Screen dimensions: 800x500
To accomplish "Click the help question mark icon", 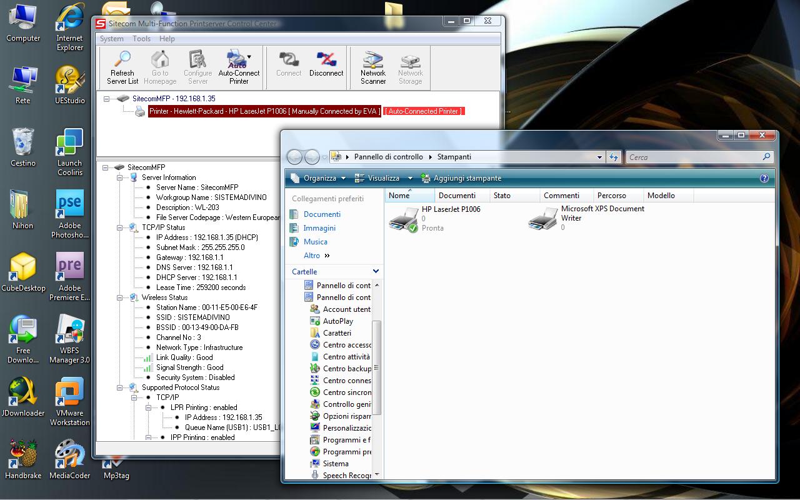I will coord(764,178).
